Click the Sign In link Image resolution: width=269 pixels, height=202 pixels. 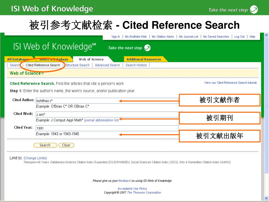116,37
